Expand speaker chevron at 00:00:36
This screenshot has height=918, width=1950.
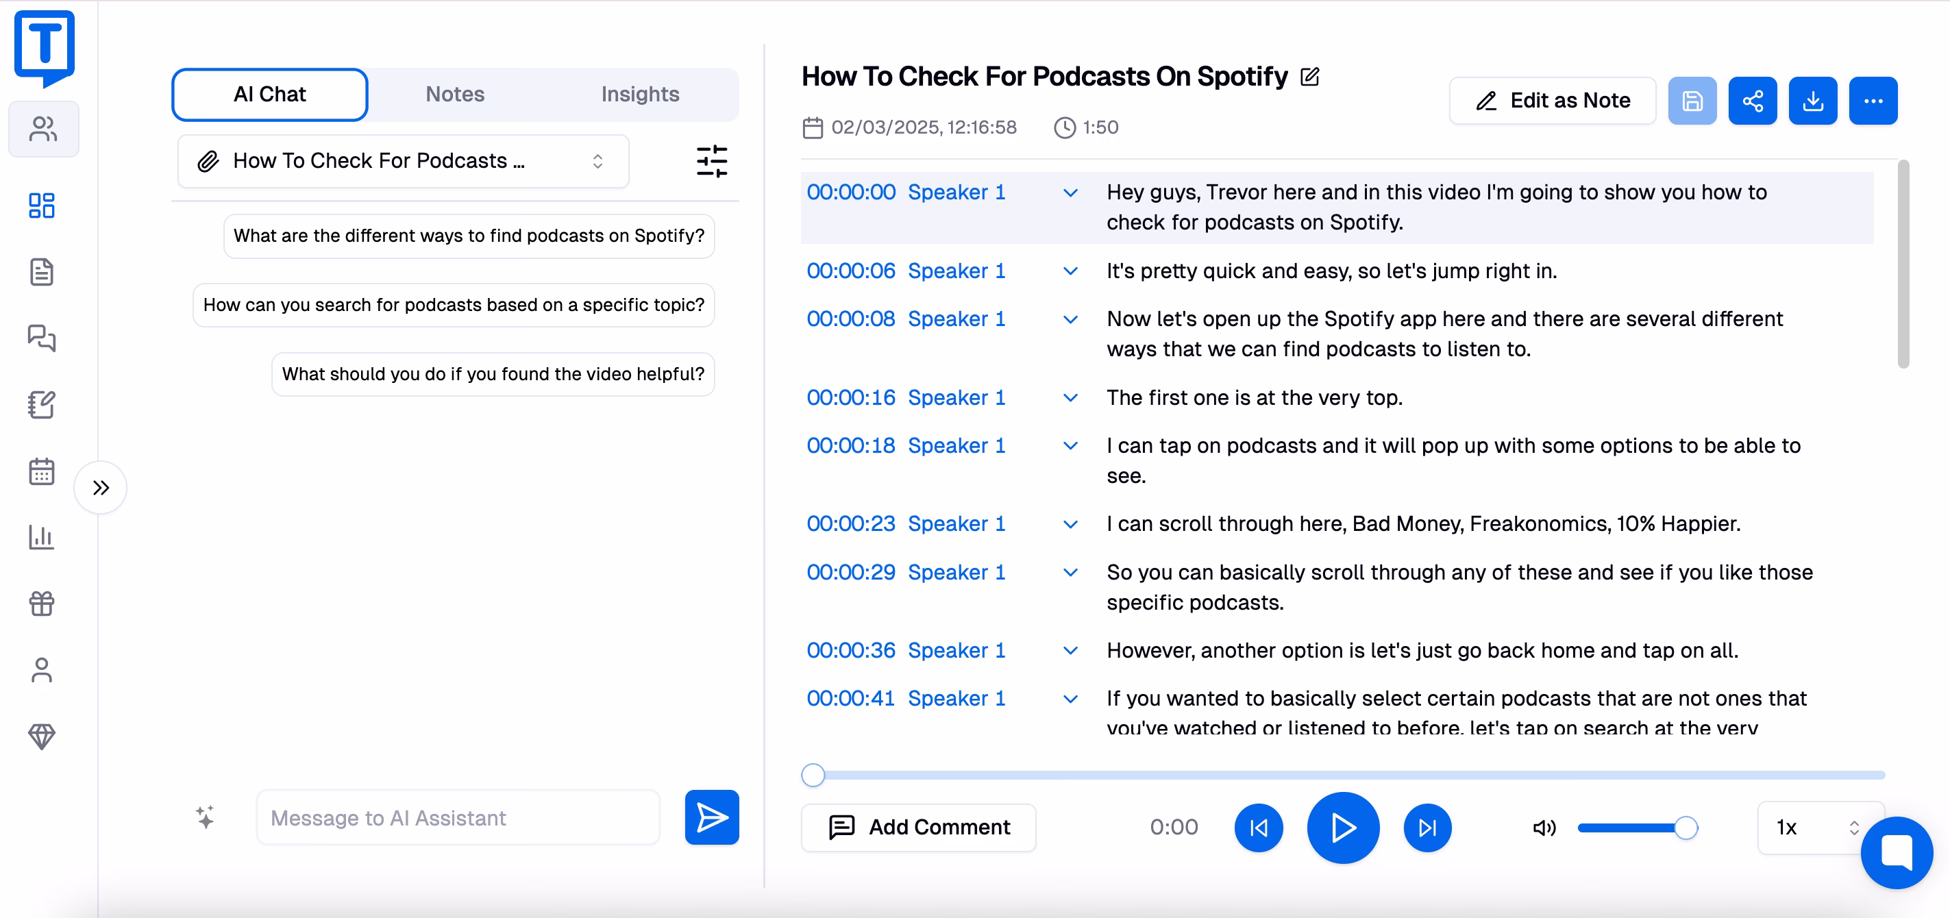(x=1070, y=651)
